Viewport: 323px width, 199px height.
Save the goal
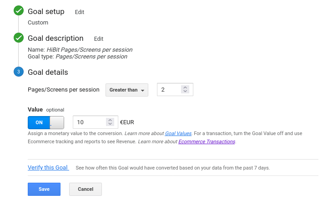[x=44, y=189]
